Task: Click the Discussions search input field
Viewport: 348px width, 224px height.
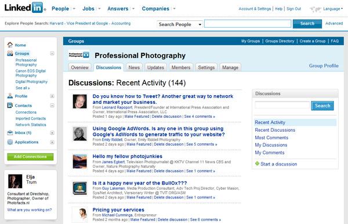Action: coord(282,105)
